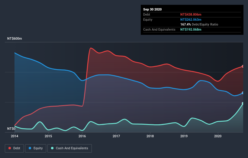
Task: Click the 167.4% Debt/Equity Ratio text
Action: (199, 24)
